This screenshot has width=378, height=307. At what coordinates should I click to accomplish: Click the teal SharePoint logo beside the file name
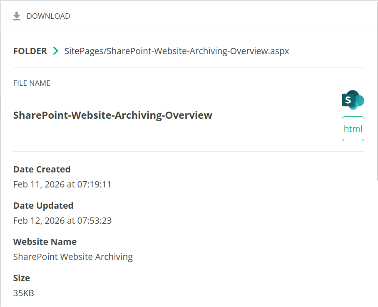352,100
